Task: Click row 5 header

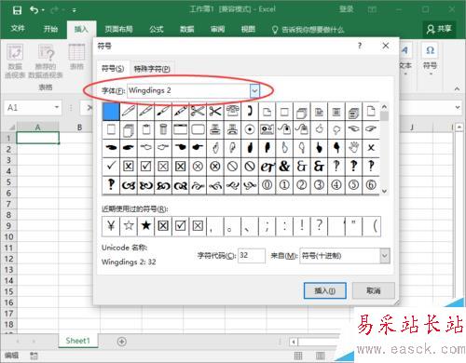Action: tap(8, 182)
